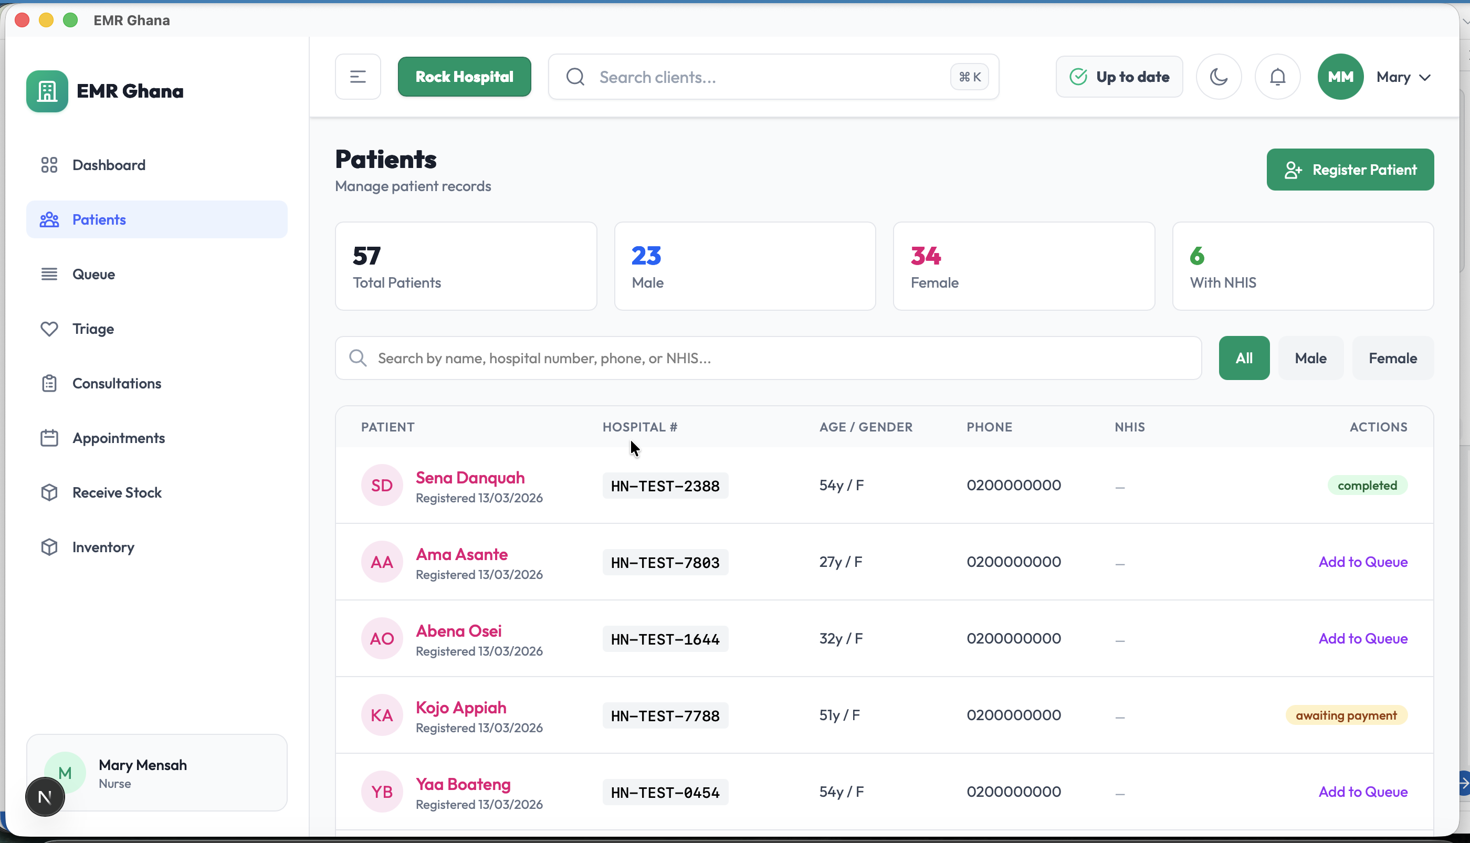Select the All gender filter
1470x843 pixels.
point(1244,359)
